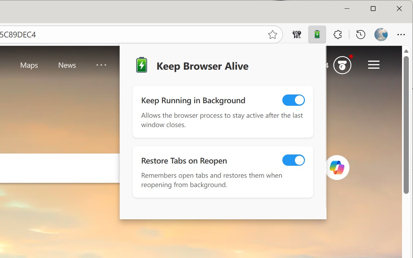Image resolution: width=413 pixels, height=258 pixels.
Task: Star the current page as favorite
Action: click(272, 35)
